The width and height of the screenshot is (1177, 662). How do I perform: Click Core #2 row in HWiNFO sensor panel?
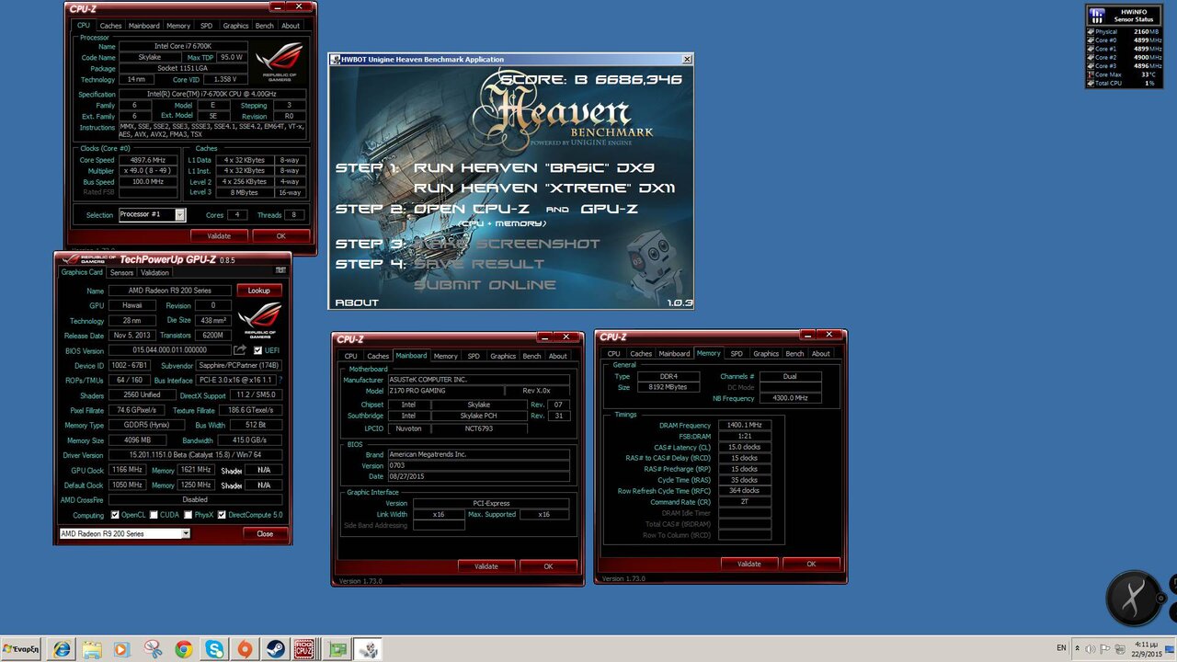tap(1124, 57)
